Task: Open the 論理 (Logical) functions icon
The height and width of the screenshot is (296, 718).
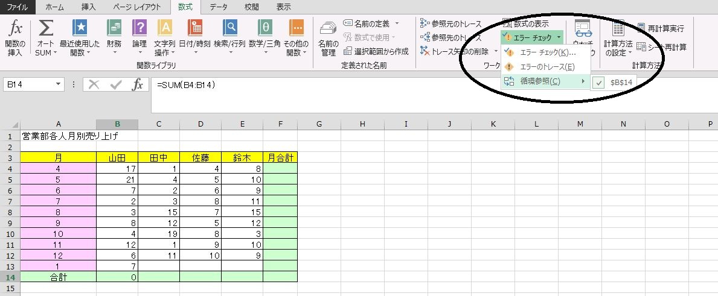Action: [x=139, y=29]
